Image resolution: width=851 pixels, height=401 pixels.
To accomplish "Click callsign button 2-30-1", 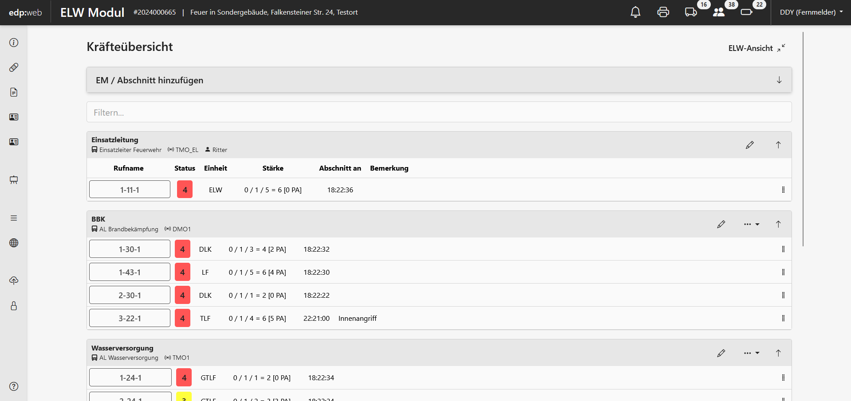I will (130, 295).
